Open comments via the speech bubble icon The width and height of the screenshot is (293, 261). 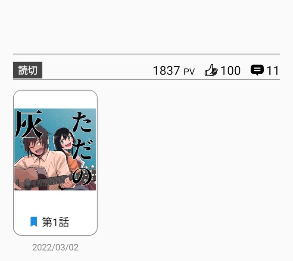pos(257,70)
